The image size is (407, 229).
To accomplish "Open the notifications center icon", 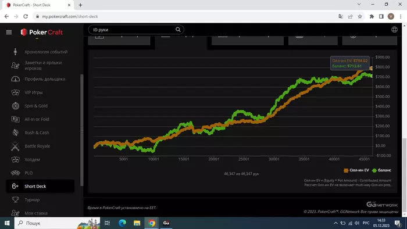I will 397,223.
